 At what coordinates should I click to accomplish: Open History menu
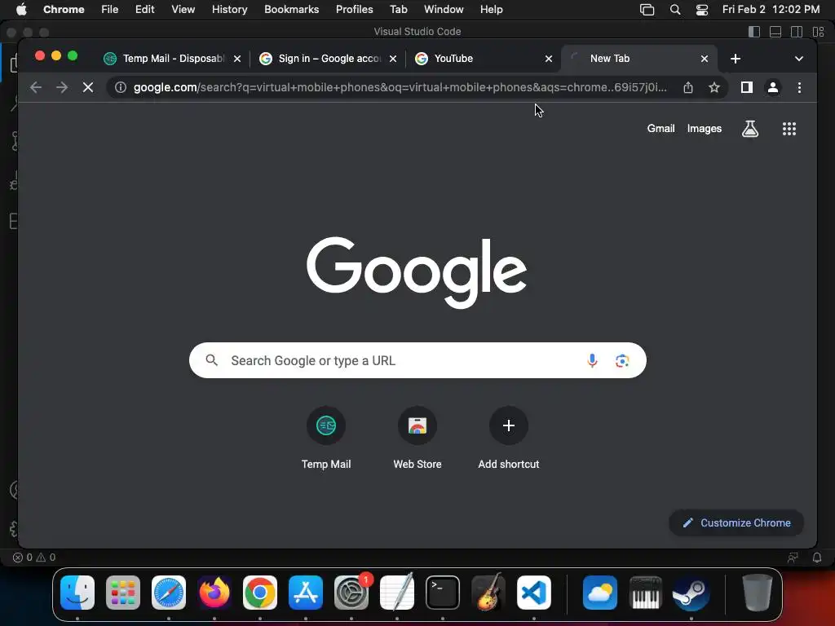click(229, 10)
